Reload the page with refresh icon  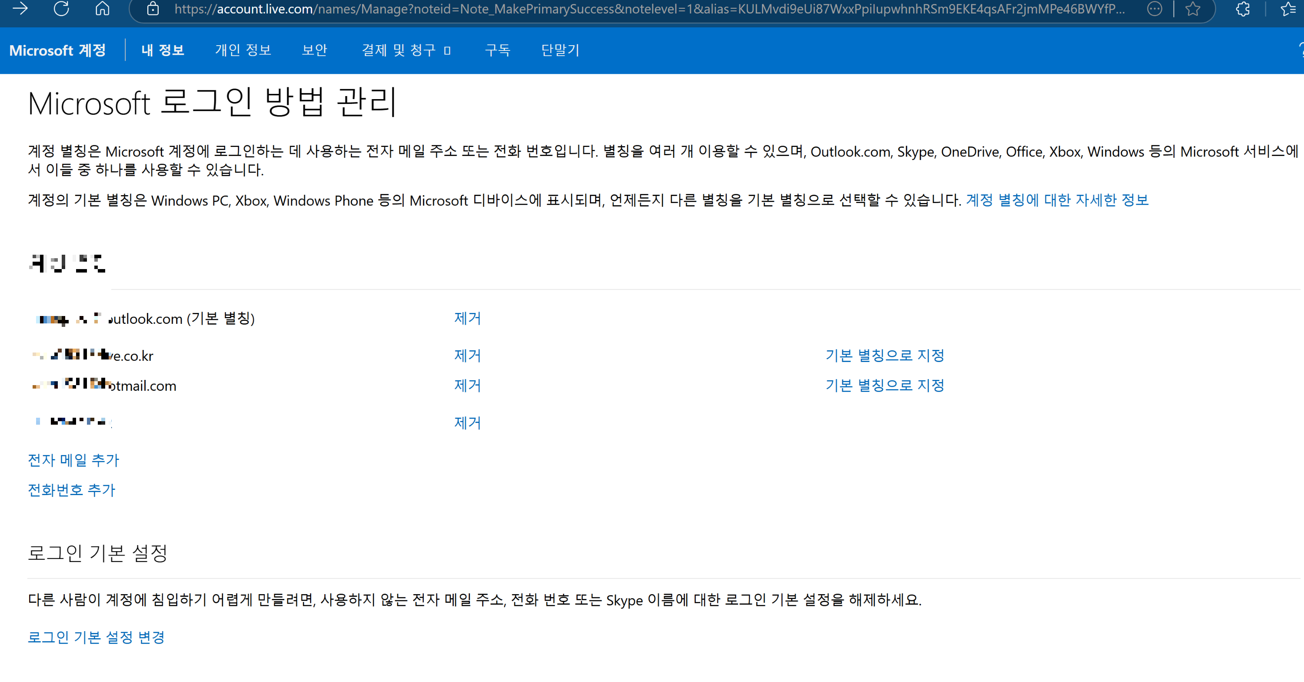pos(61,8)
